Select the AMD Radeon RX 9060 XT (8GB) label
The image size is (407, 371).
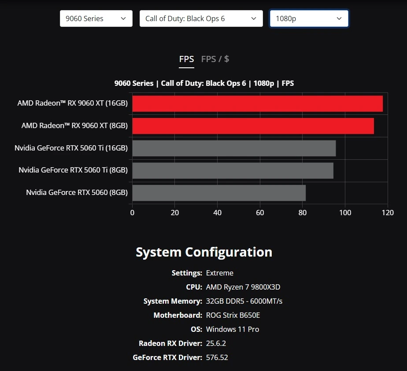click(74, 125)
